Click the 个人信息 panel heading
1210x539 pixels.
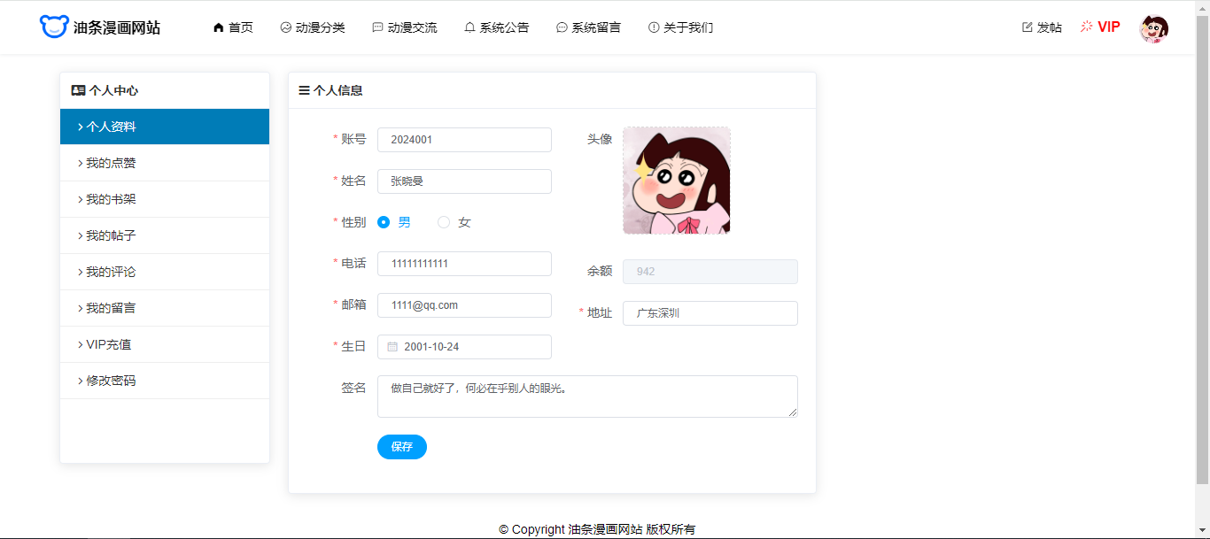(x=337, y=90)
